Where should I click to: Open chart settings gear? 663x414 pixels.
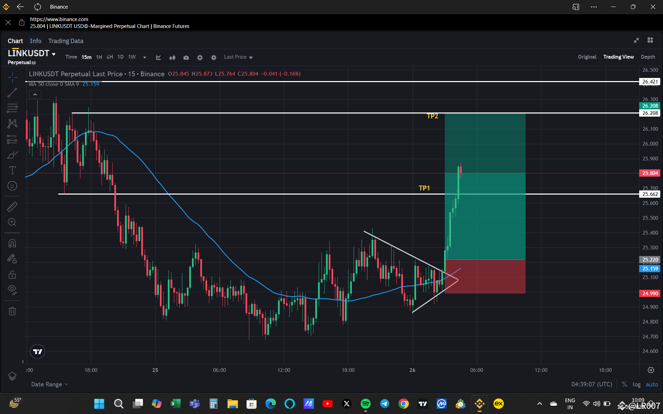pos(214,57)
